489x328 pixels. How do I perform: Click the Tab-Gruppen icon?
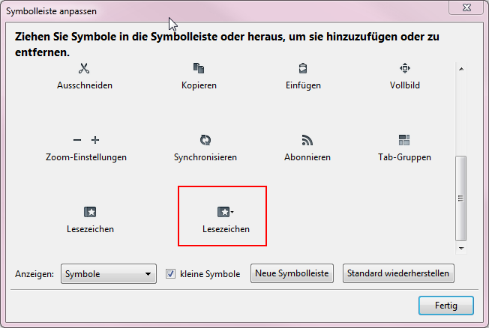pyautogui.click(x=404, y=140)
